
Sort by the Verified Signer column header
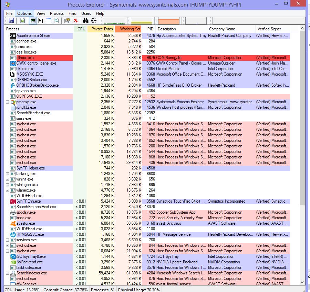tap(273, 29)
